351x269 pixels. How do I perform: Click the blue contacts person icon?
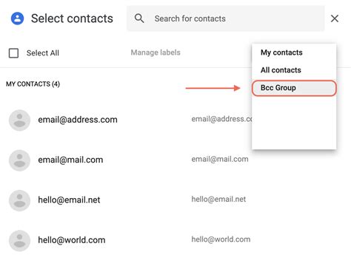click(x=17, y=18)
